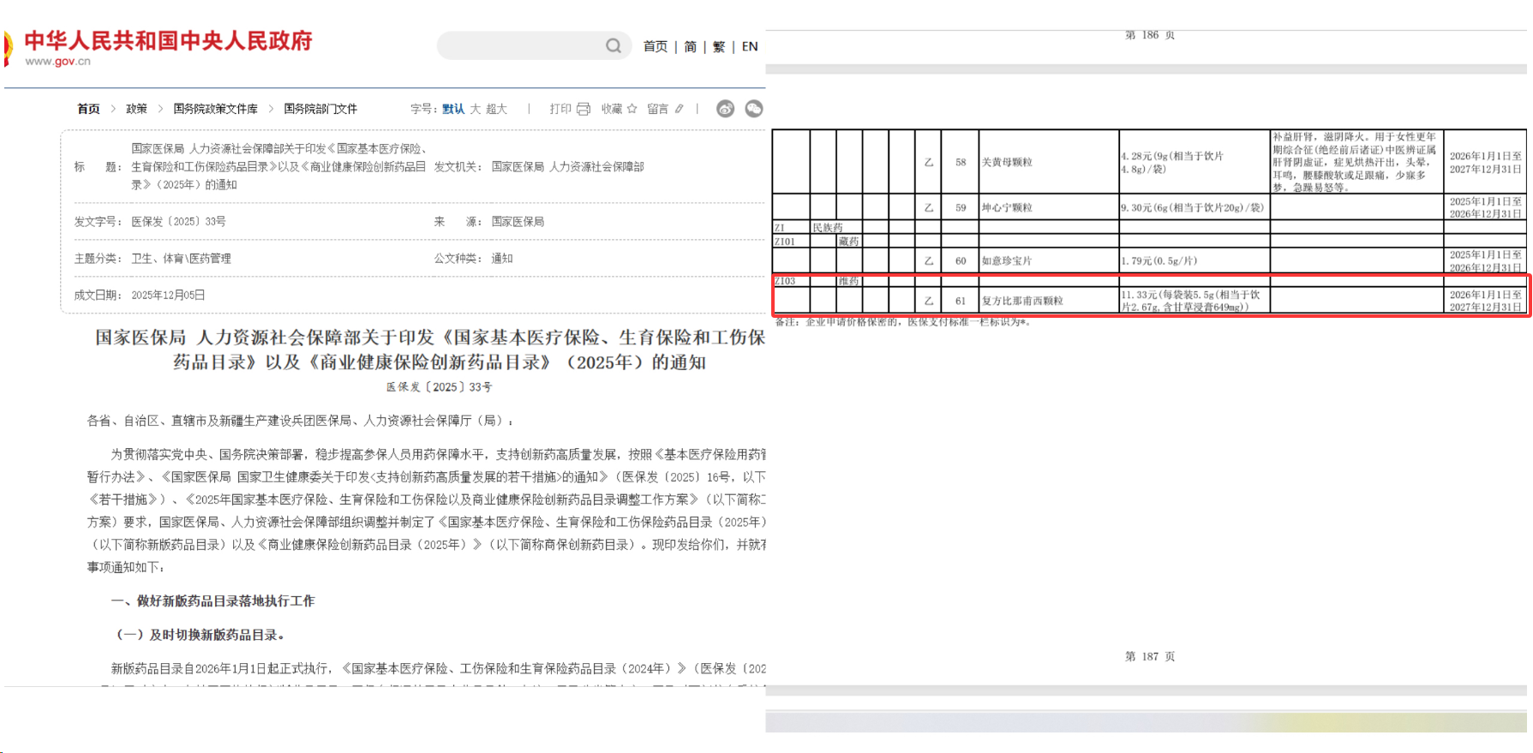Share via the Weibo icon
1533x753 pixels.
(x=725, y=109)
